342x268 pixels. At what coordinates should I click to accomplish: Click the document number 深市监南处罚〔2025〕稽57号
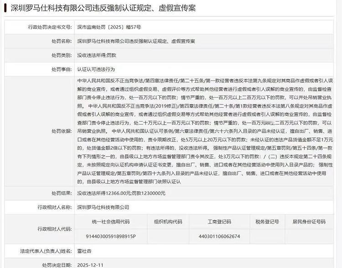coord(109,27)
